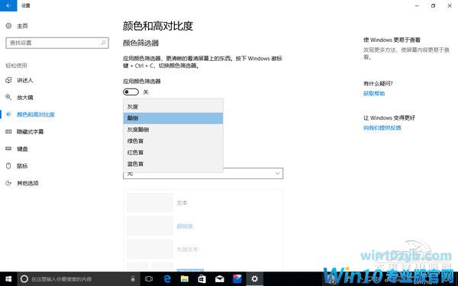
Task: Toggle 应用颜色筛选器 switch on
Action: pyautogui.click(x=131, y=92)
